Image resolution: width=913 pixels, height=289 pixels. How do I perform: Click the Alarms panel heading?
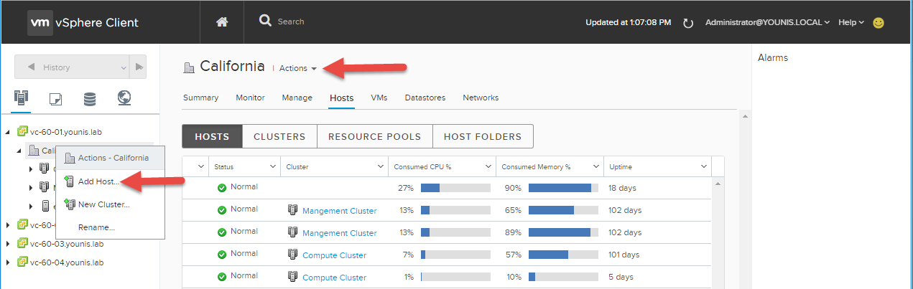point(773,58)
